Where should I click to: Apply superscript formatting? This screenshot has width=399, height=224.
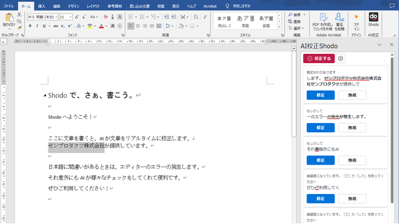point(69,26)
